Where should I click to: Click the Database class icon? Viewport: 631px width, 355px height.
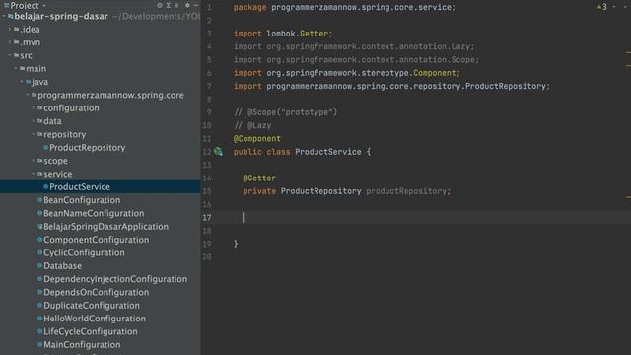tap(39, 265)
